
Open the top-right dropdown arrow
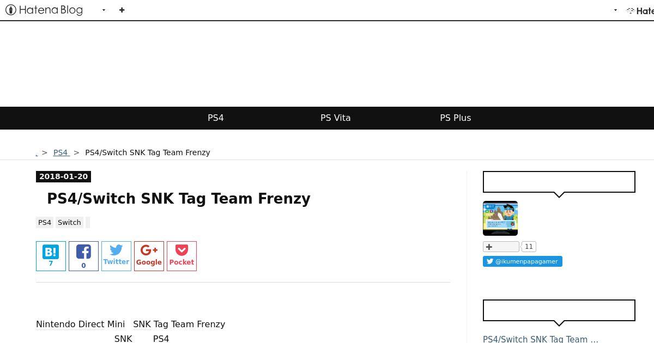(x=615, y=10)
